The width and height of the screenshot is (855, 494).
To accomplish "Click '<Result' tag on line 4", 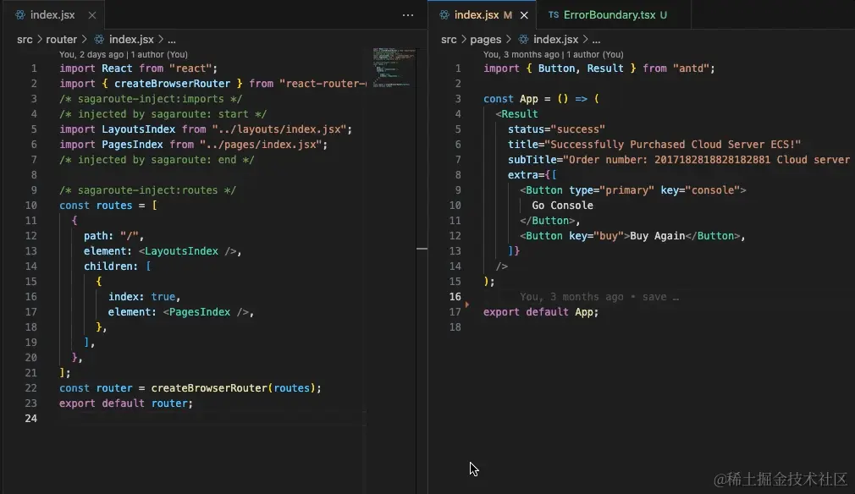I will 516,114.
